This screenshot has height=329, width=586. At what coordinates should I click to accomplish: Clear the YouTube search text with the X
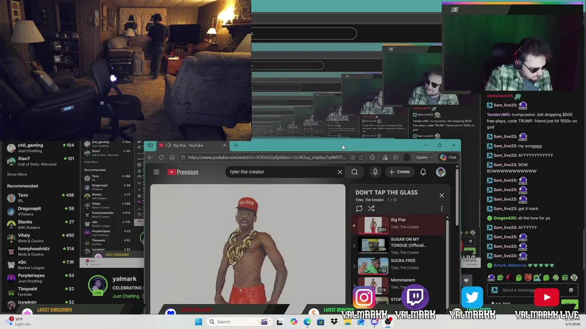point(340,172)
